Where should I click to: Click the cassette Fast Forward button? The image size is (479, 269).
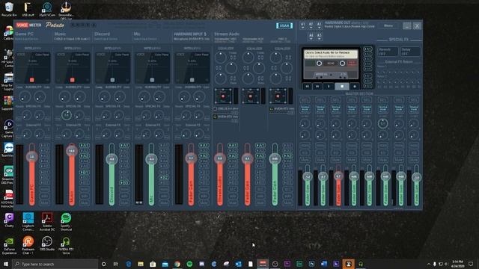coord(317,87)
